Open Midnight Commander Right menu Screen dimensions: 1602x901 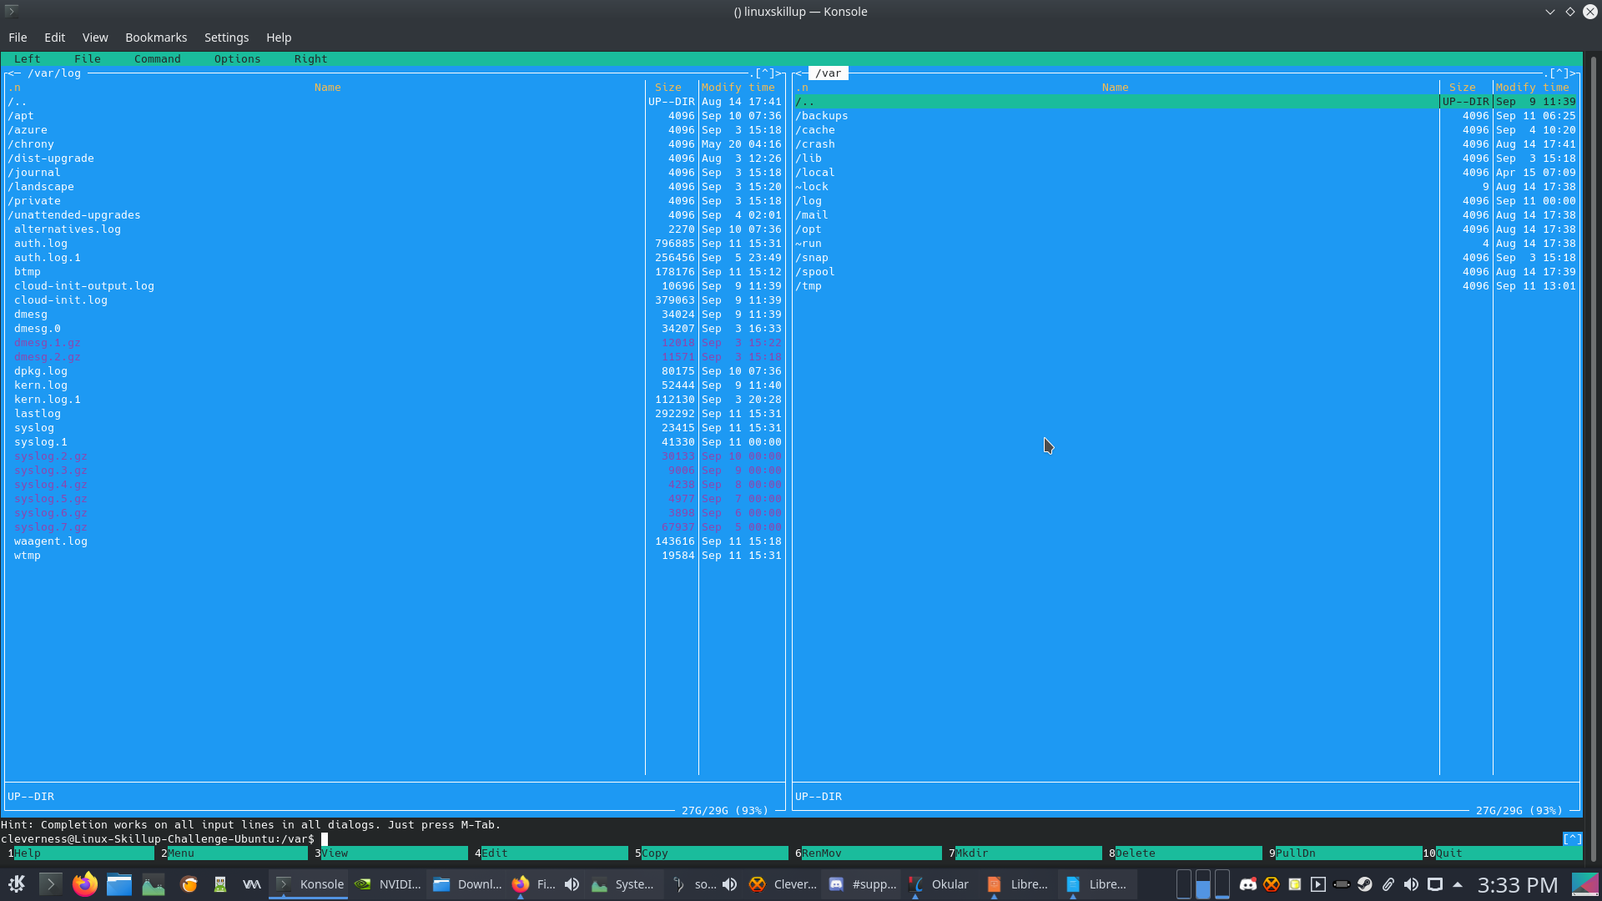pyautogui.click(x=310, y=59)
